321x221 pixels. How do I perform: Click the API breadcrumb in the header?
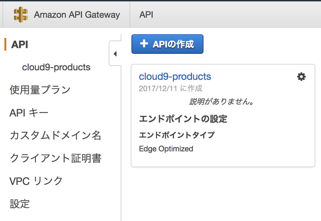click(x=146, y=15)
